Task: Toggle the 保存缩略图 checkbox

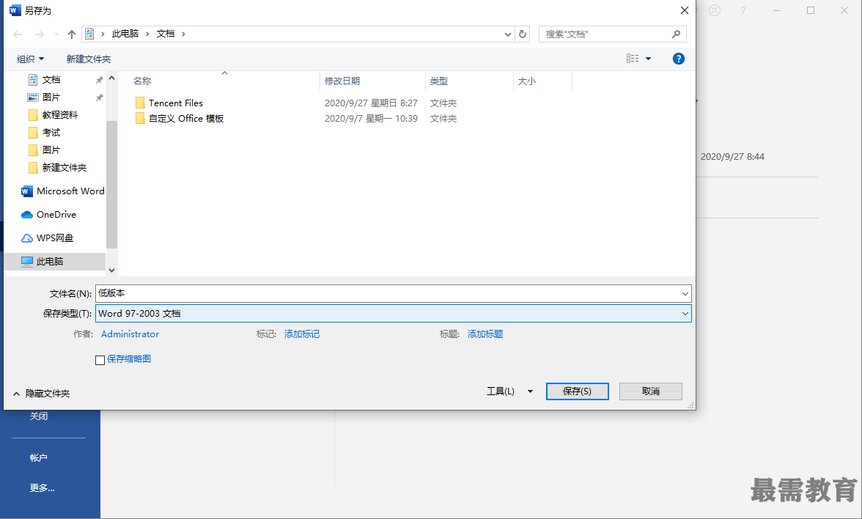Action: (100, 360)
